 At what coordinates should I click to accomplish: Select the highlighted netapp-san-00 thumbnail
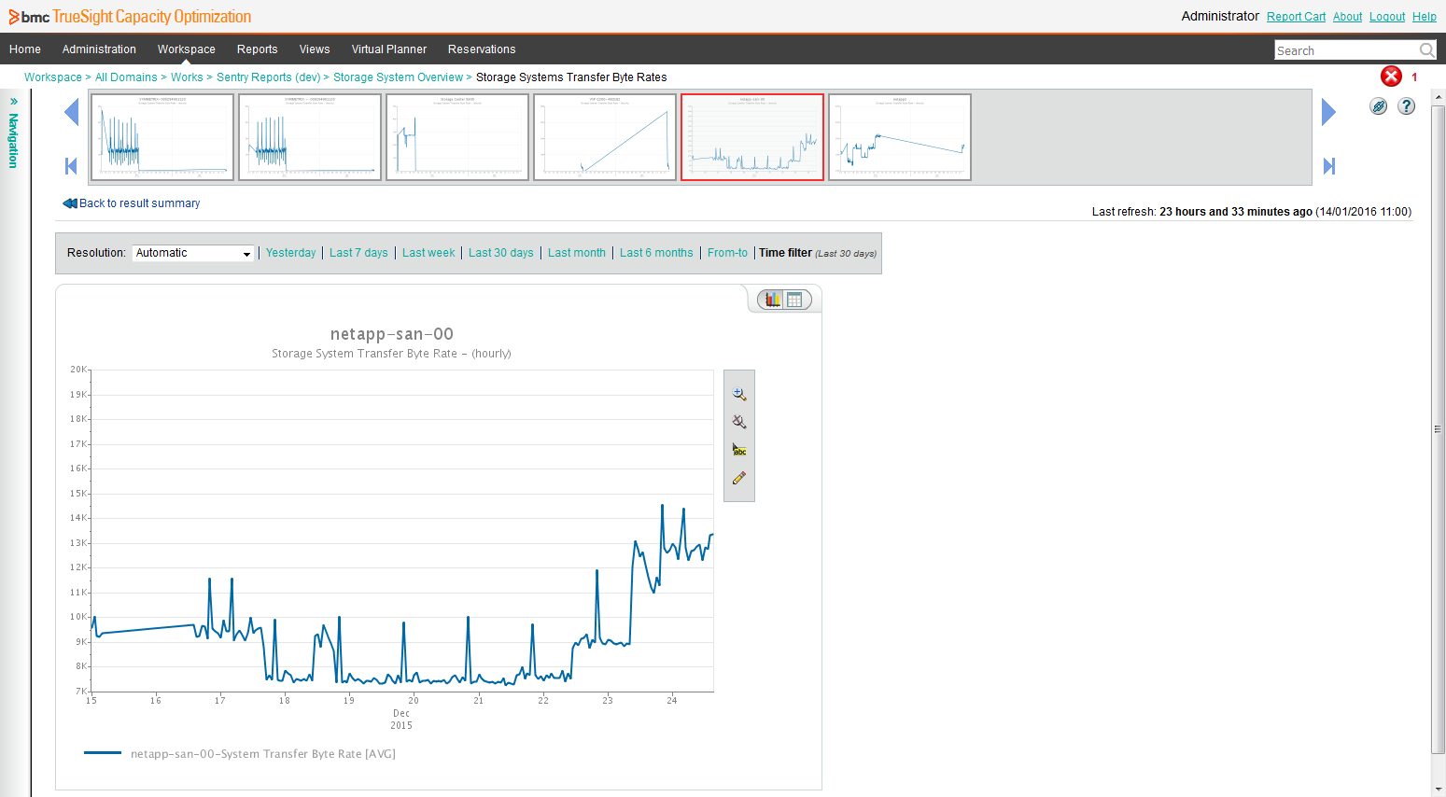pyautogui.click(x=752, y=137)
